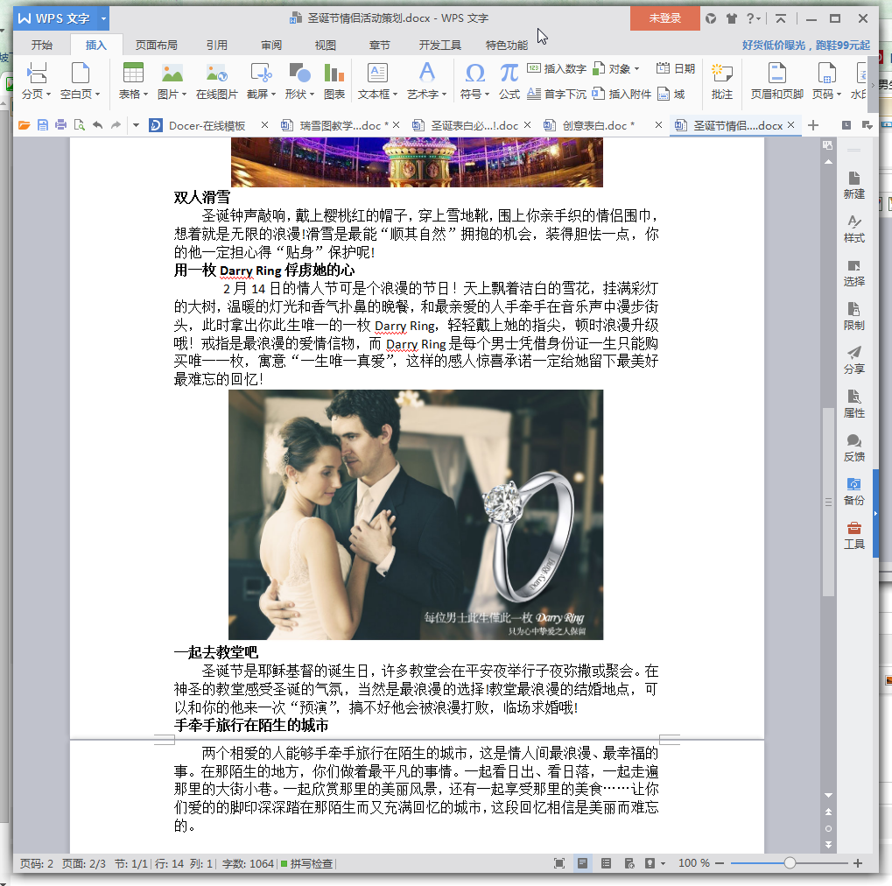
Task: Click the 页码 page number icon
Action: tap(826, 73)
